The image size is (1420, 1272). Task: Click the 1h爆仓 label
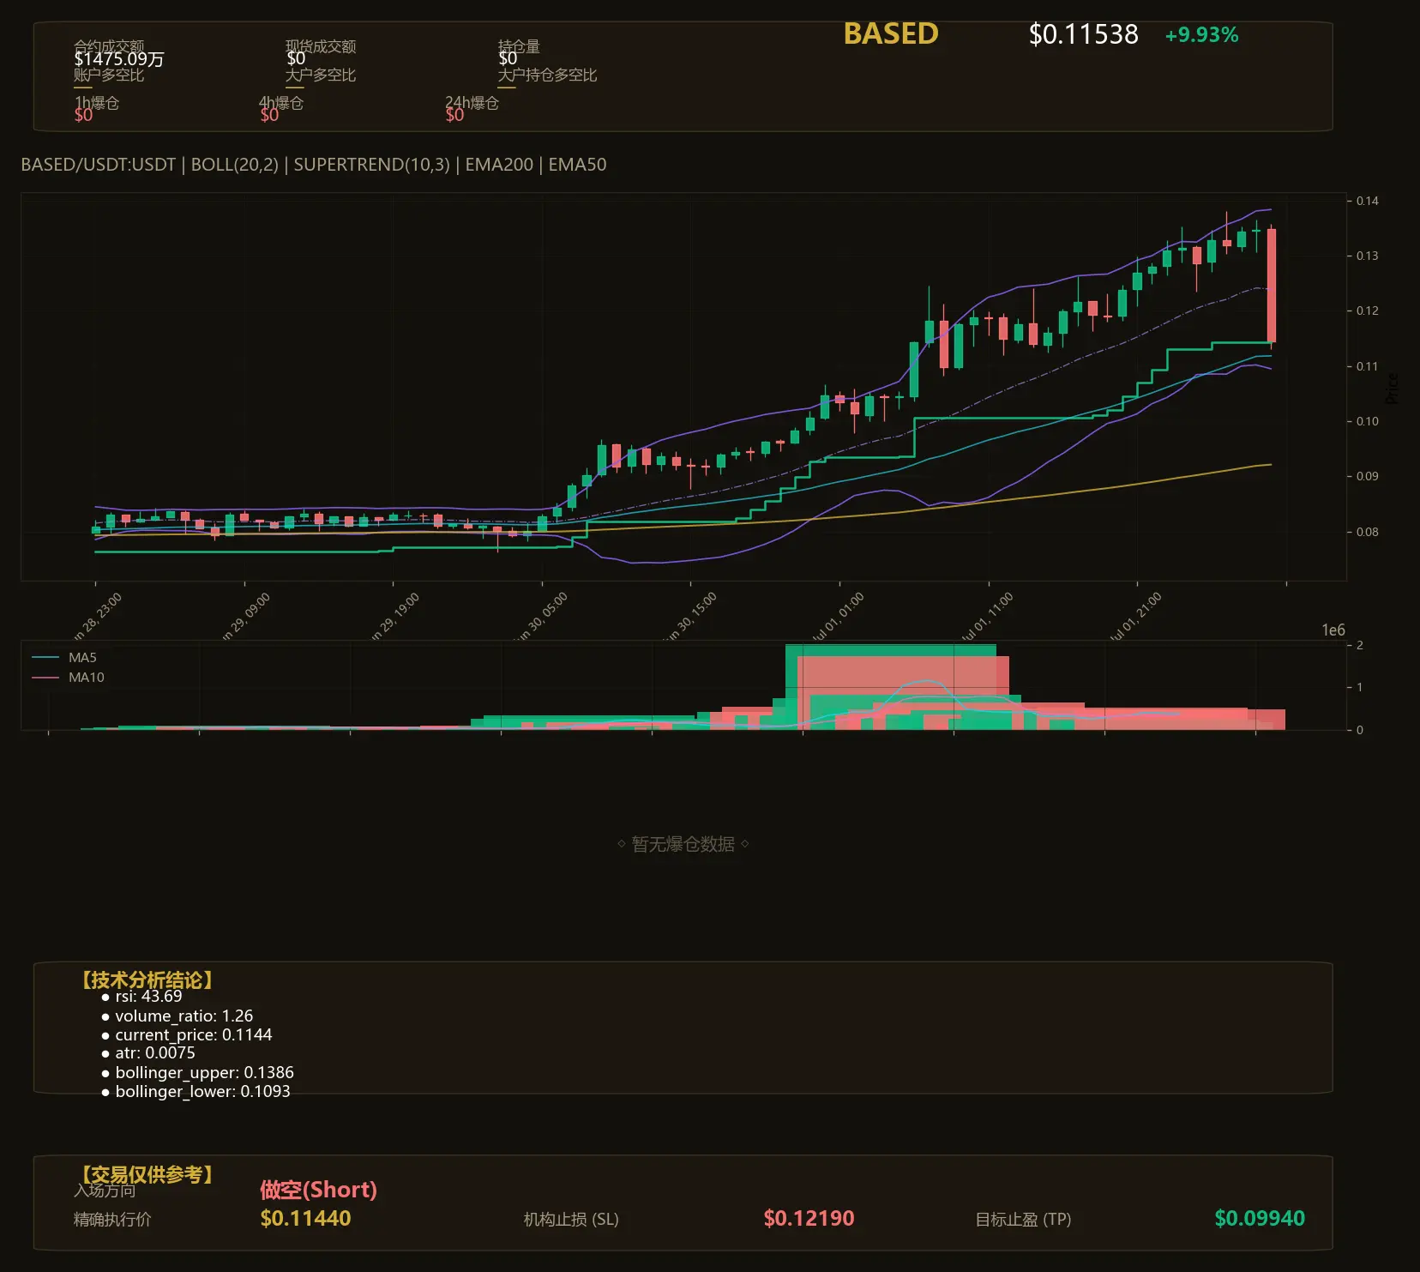[x=97, y=103]
